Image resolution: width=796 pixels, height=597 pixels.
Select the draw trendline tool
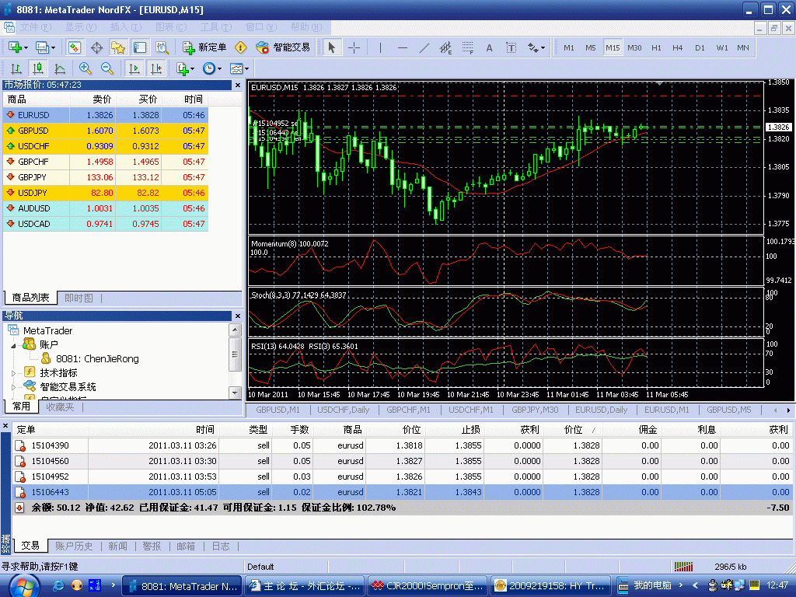pos(424,47)
